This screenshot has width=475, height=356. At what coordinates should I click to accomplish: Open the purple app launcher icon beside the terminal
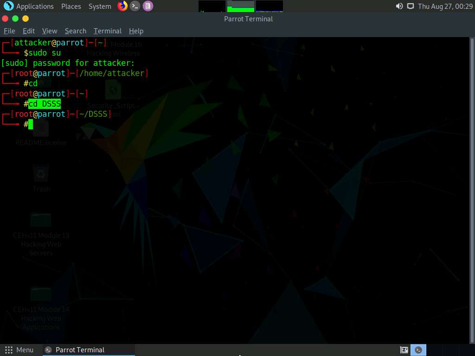148,6
